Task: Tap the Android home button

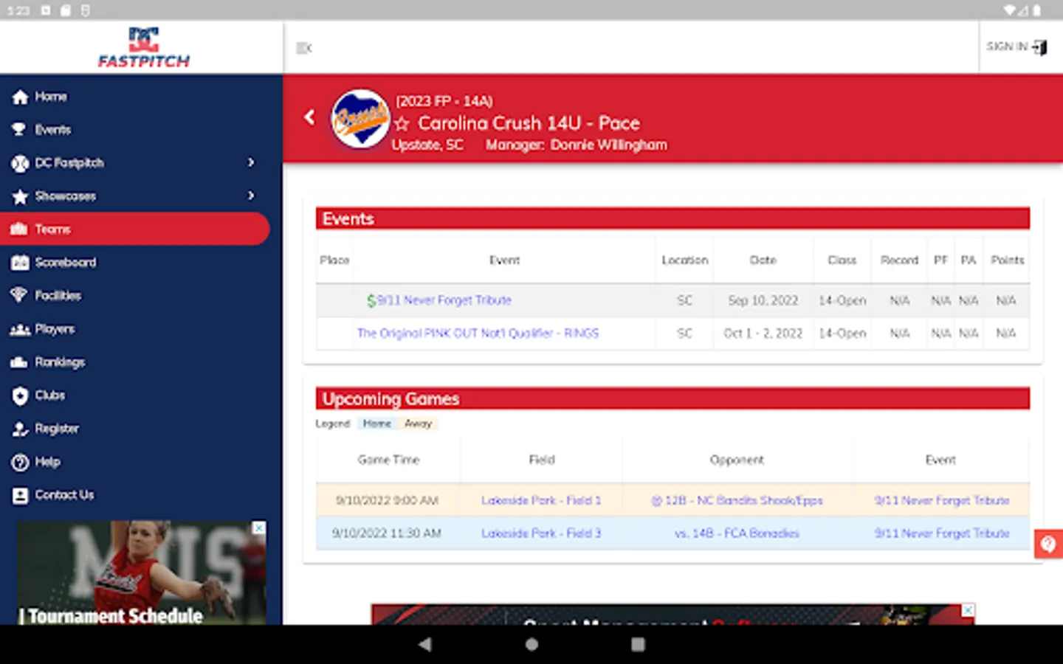Action: click(531, 644)
